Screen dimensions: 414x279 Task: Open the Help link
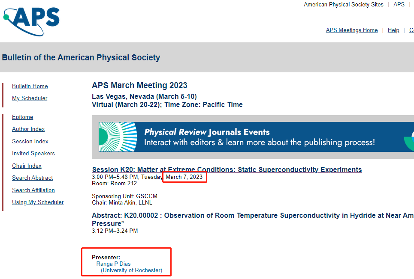click(393, 30)
